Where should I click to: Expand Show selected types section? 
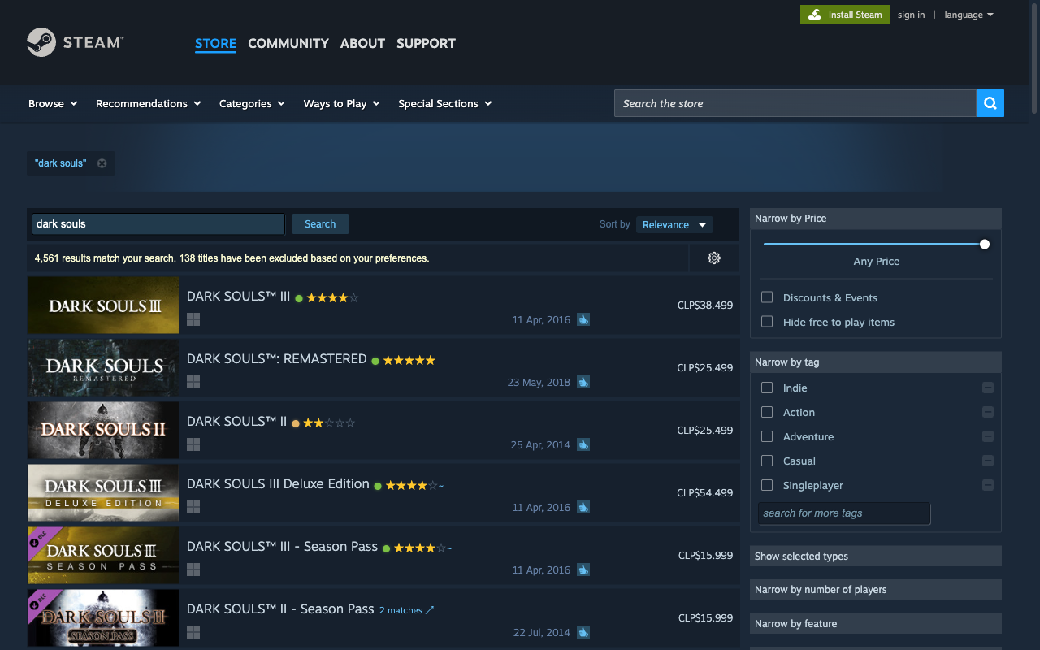[x=876, y=556]
